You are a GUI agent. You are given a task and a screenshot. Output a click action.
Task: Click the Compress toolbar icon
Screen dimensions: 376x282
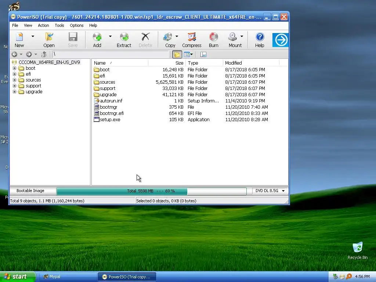pos(192,40)
